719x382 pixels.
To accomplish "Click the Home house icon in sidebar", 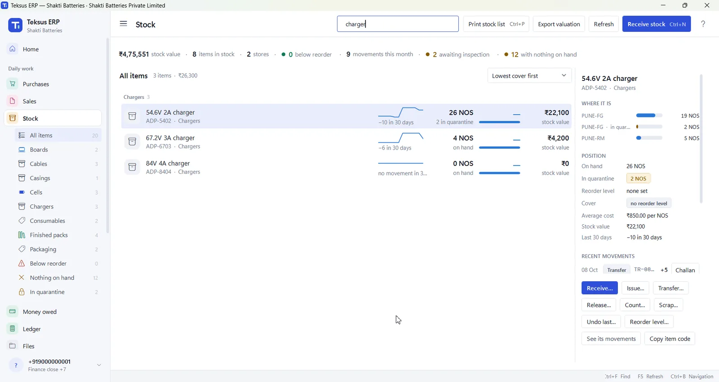I will 13,49.
